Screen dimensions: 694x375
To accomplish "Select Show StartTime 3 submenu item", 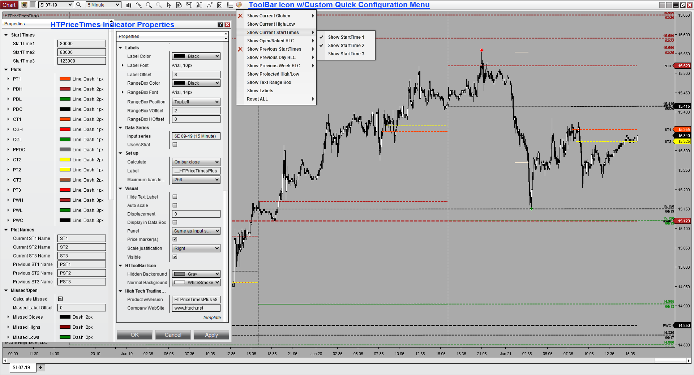I will tap(346, 54).
